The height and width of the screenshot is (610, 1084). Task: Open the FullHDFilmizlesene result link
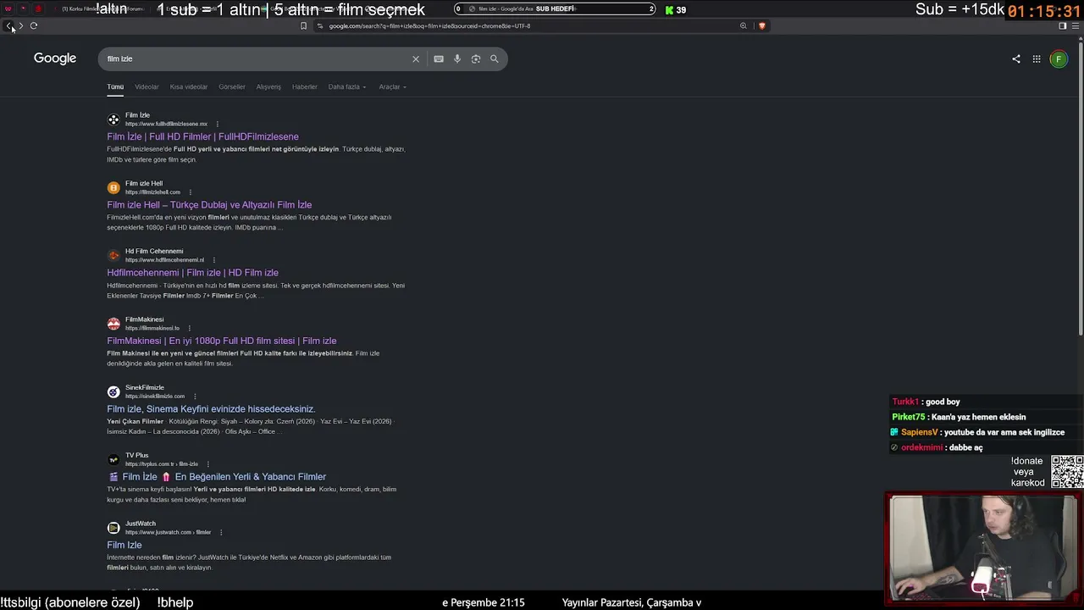tap(202, 136)
